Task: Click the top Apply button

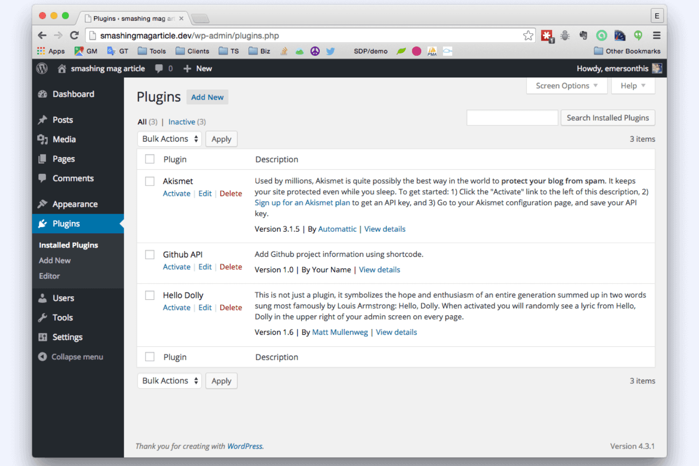Action: click(x=222, y=139)
